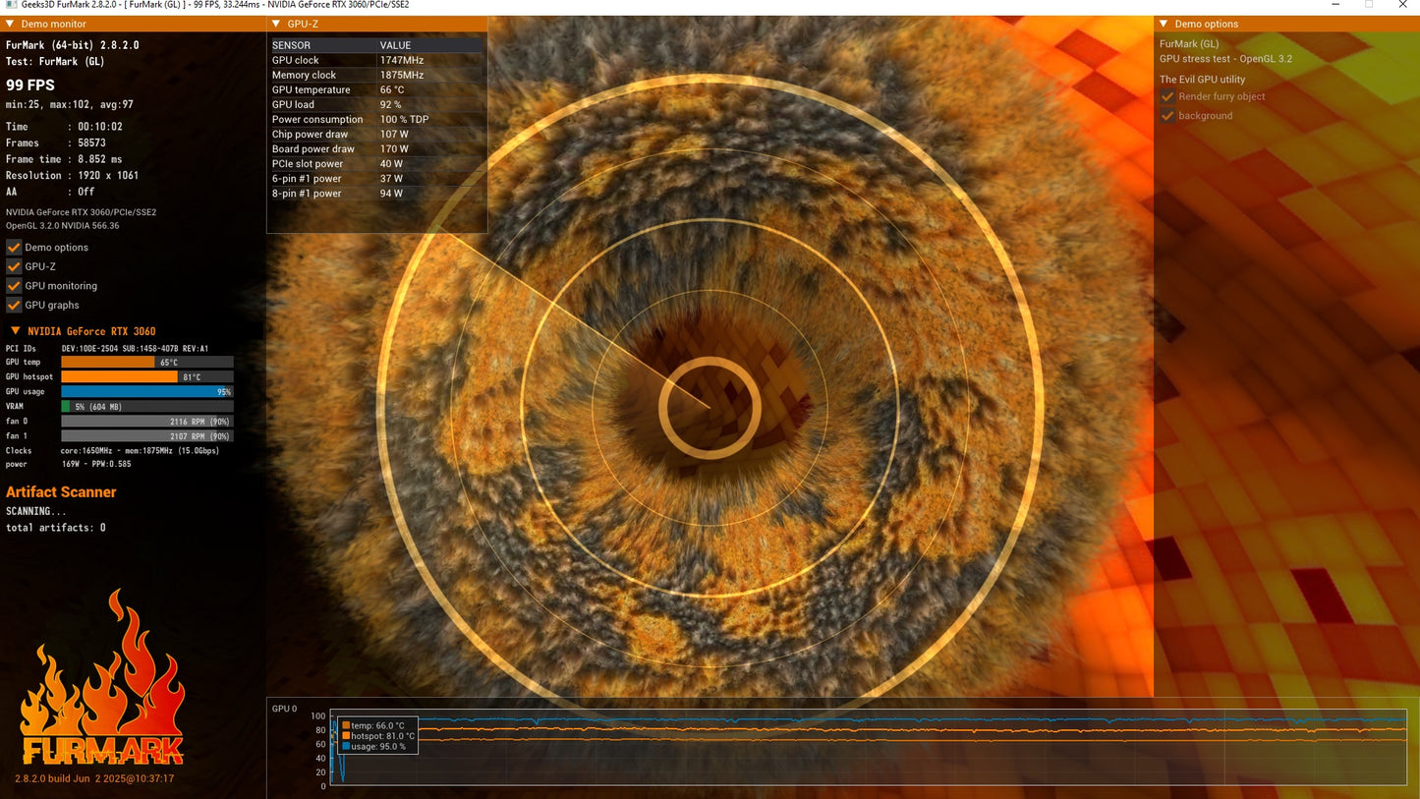Click the OpenGL 3.2.0 NVIDIA 566.36 line

63,226
